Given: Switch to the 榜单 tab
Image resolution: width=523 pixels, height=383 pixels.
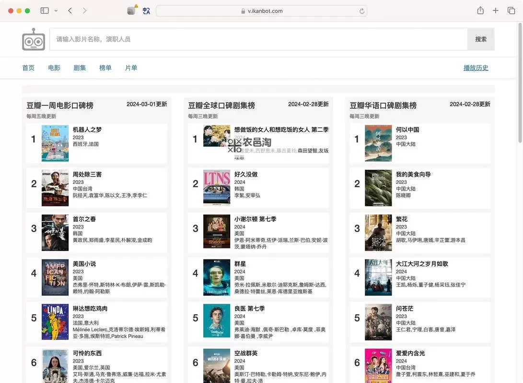Looking at the screenshot, I should click(105, 68).
